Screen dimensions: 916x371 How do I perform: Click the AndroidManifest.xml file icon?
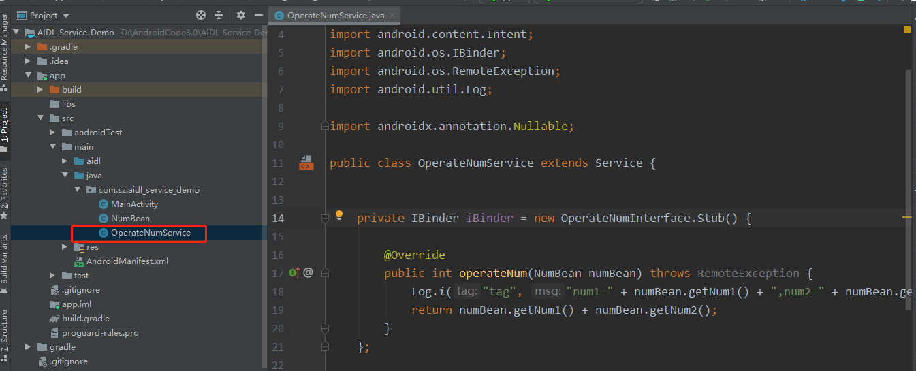tap(79, 261)
